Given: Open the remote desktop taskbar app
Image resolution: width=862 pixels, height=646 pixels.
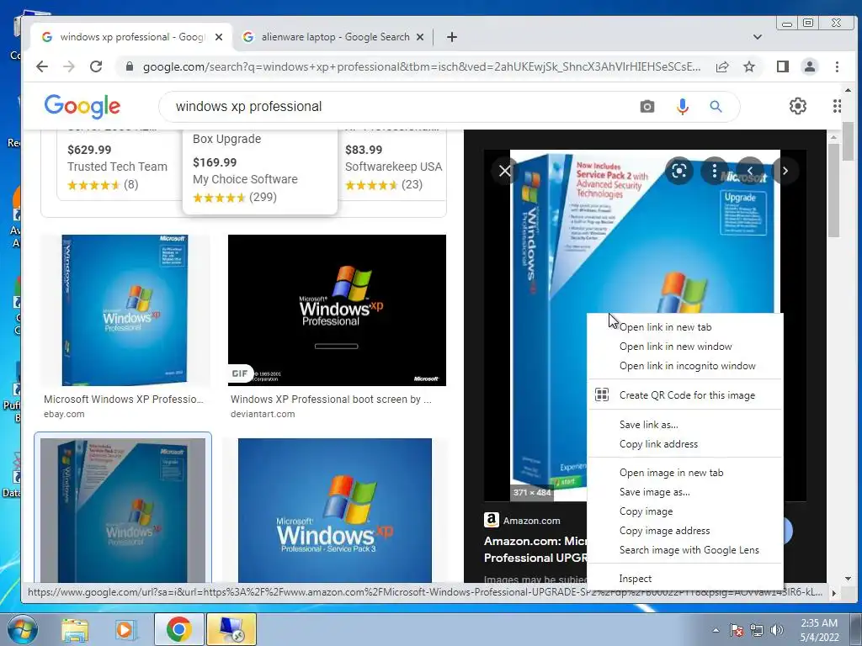Looking at the screenshot, I should [231, 629].
